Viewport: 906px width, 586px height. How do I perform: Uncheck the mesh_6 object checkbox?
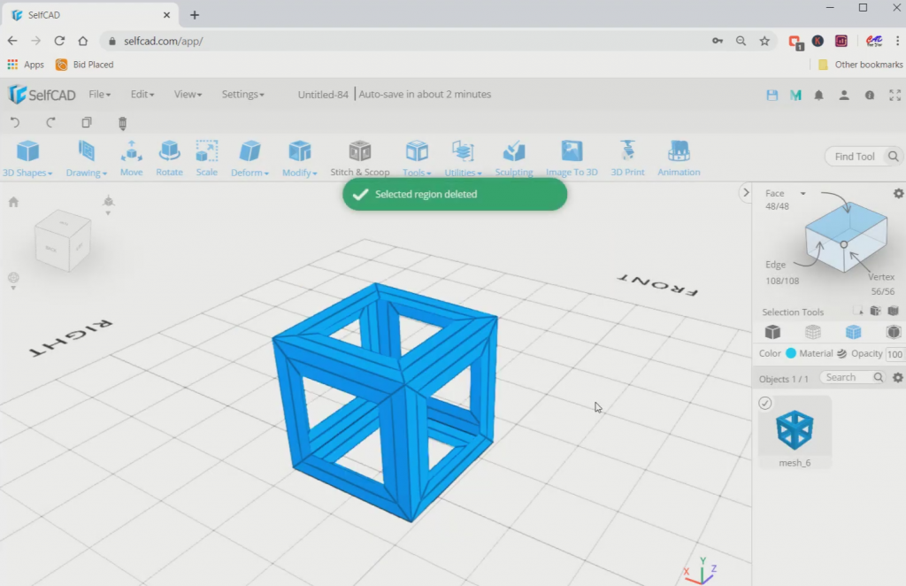(764, 402)
